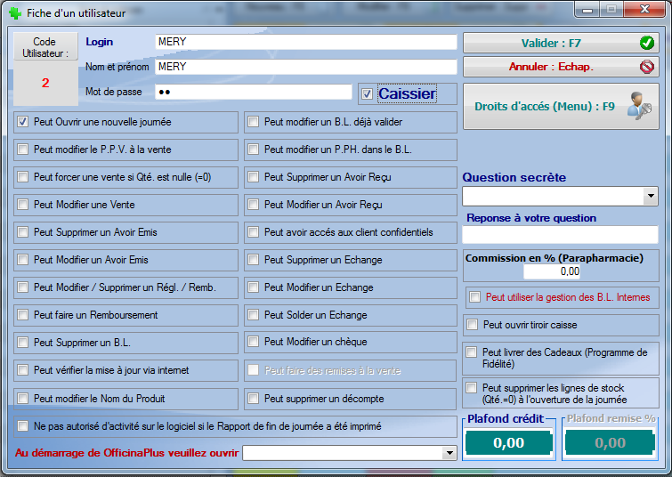Click the Mot de passe field
Viewport: 672px width, 477px height.
[x=253, y=92]
